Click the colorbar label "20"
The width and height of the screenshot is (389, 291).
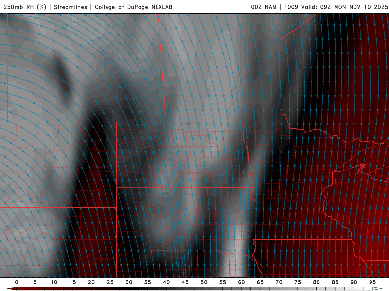[91, 282]
